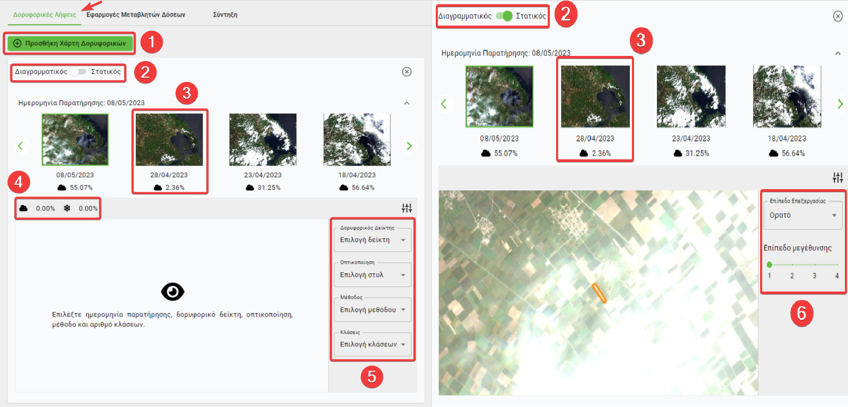Set zoom level slider to 3

tap(815, 265)
